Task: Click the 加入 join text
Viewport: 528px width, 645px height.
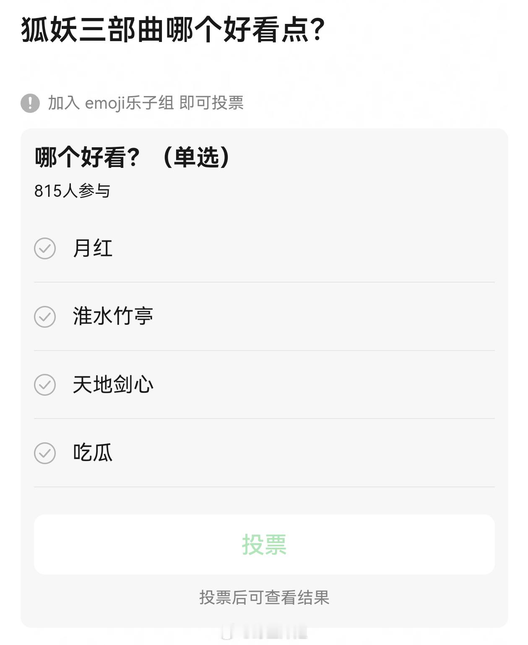Action: click(x=64, y=103)
